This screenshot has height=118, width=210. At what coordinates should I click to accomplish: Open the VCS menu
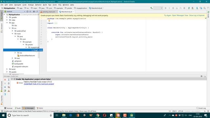tap(60, 5)
